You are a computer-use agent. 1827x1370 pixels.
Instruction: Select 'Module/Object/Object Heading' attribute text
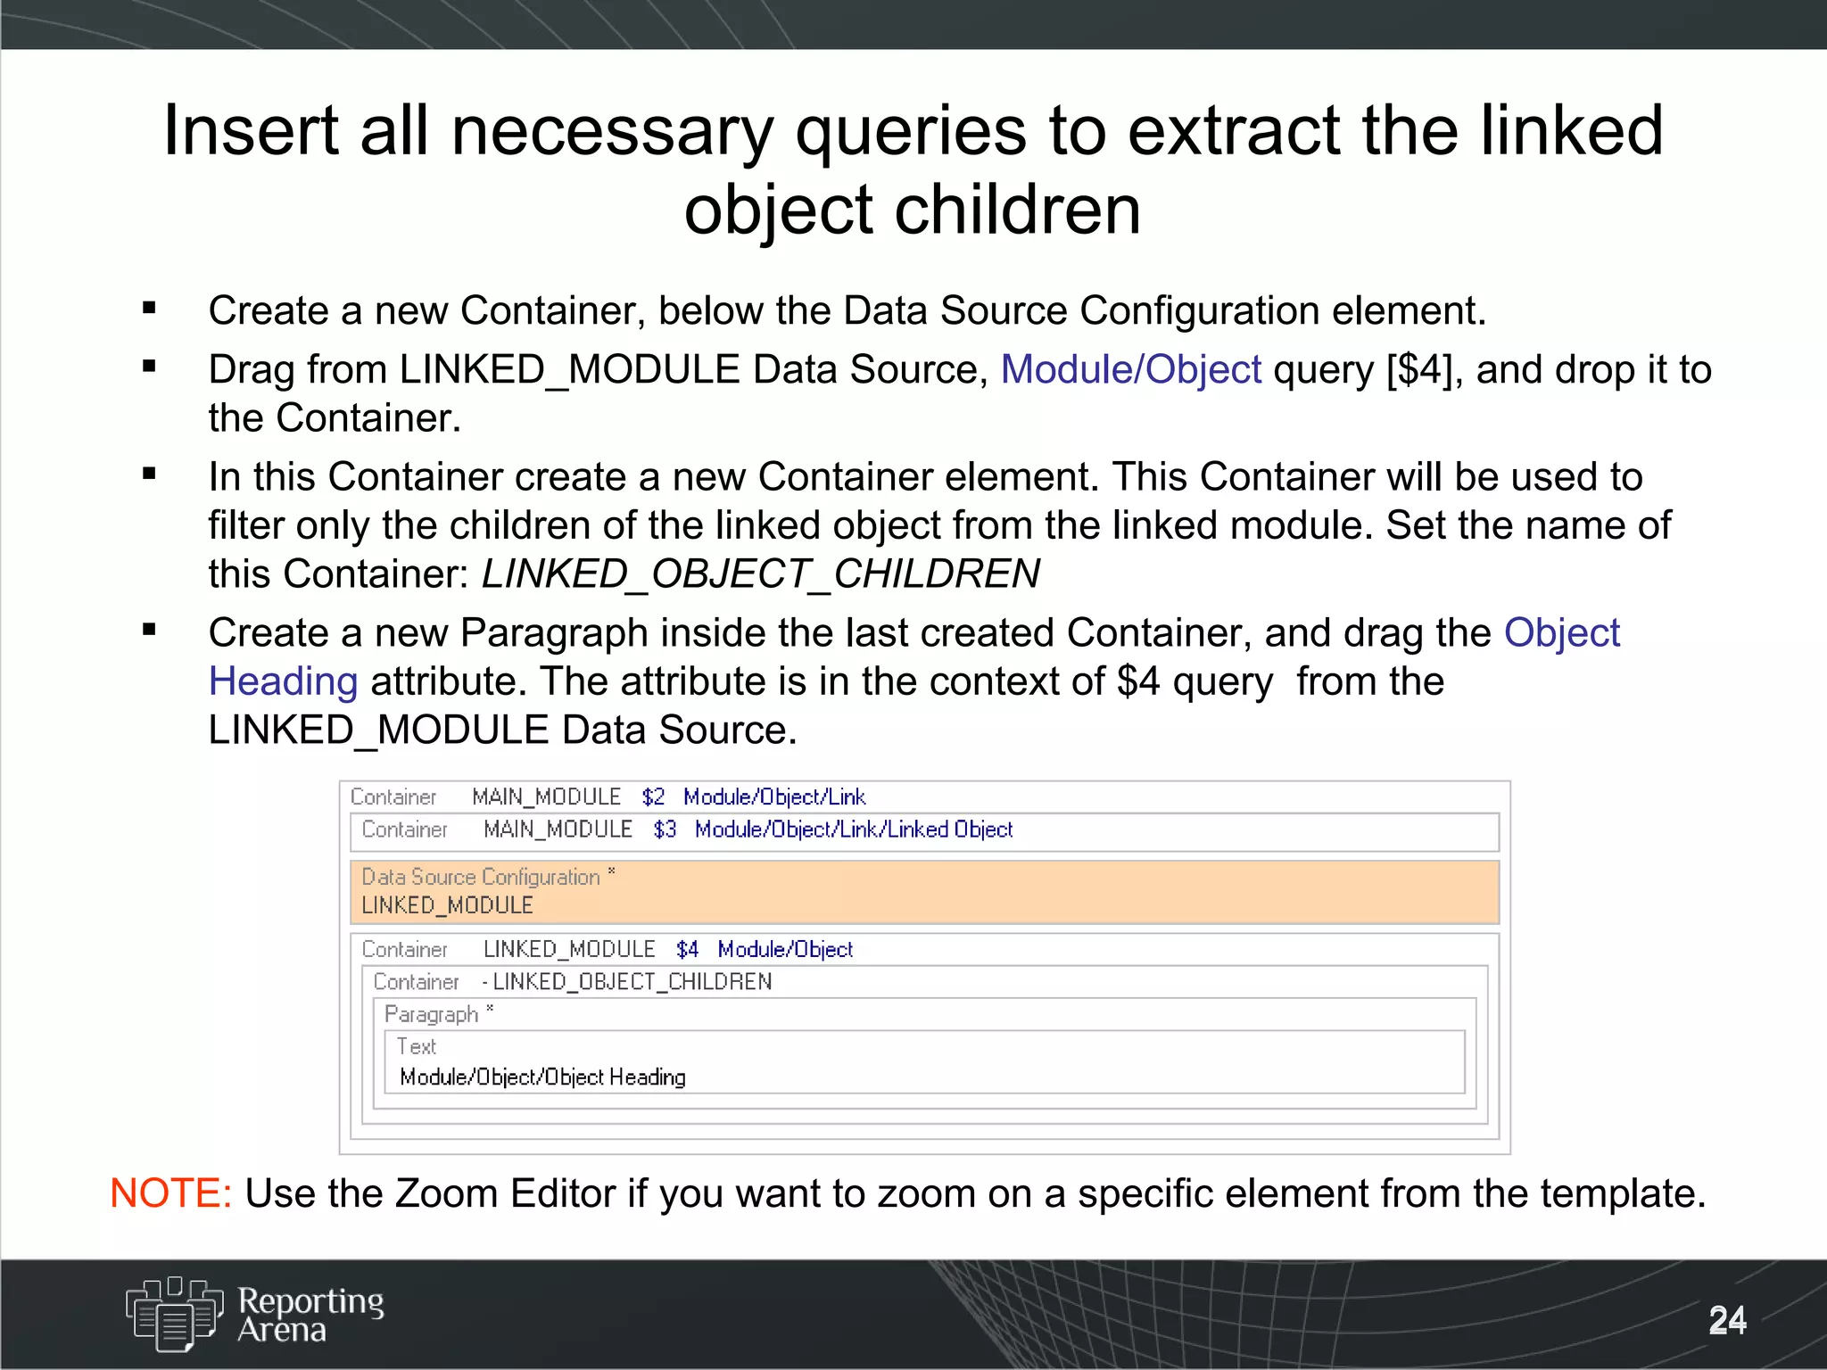point(542,1077)
